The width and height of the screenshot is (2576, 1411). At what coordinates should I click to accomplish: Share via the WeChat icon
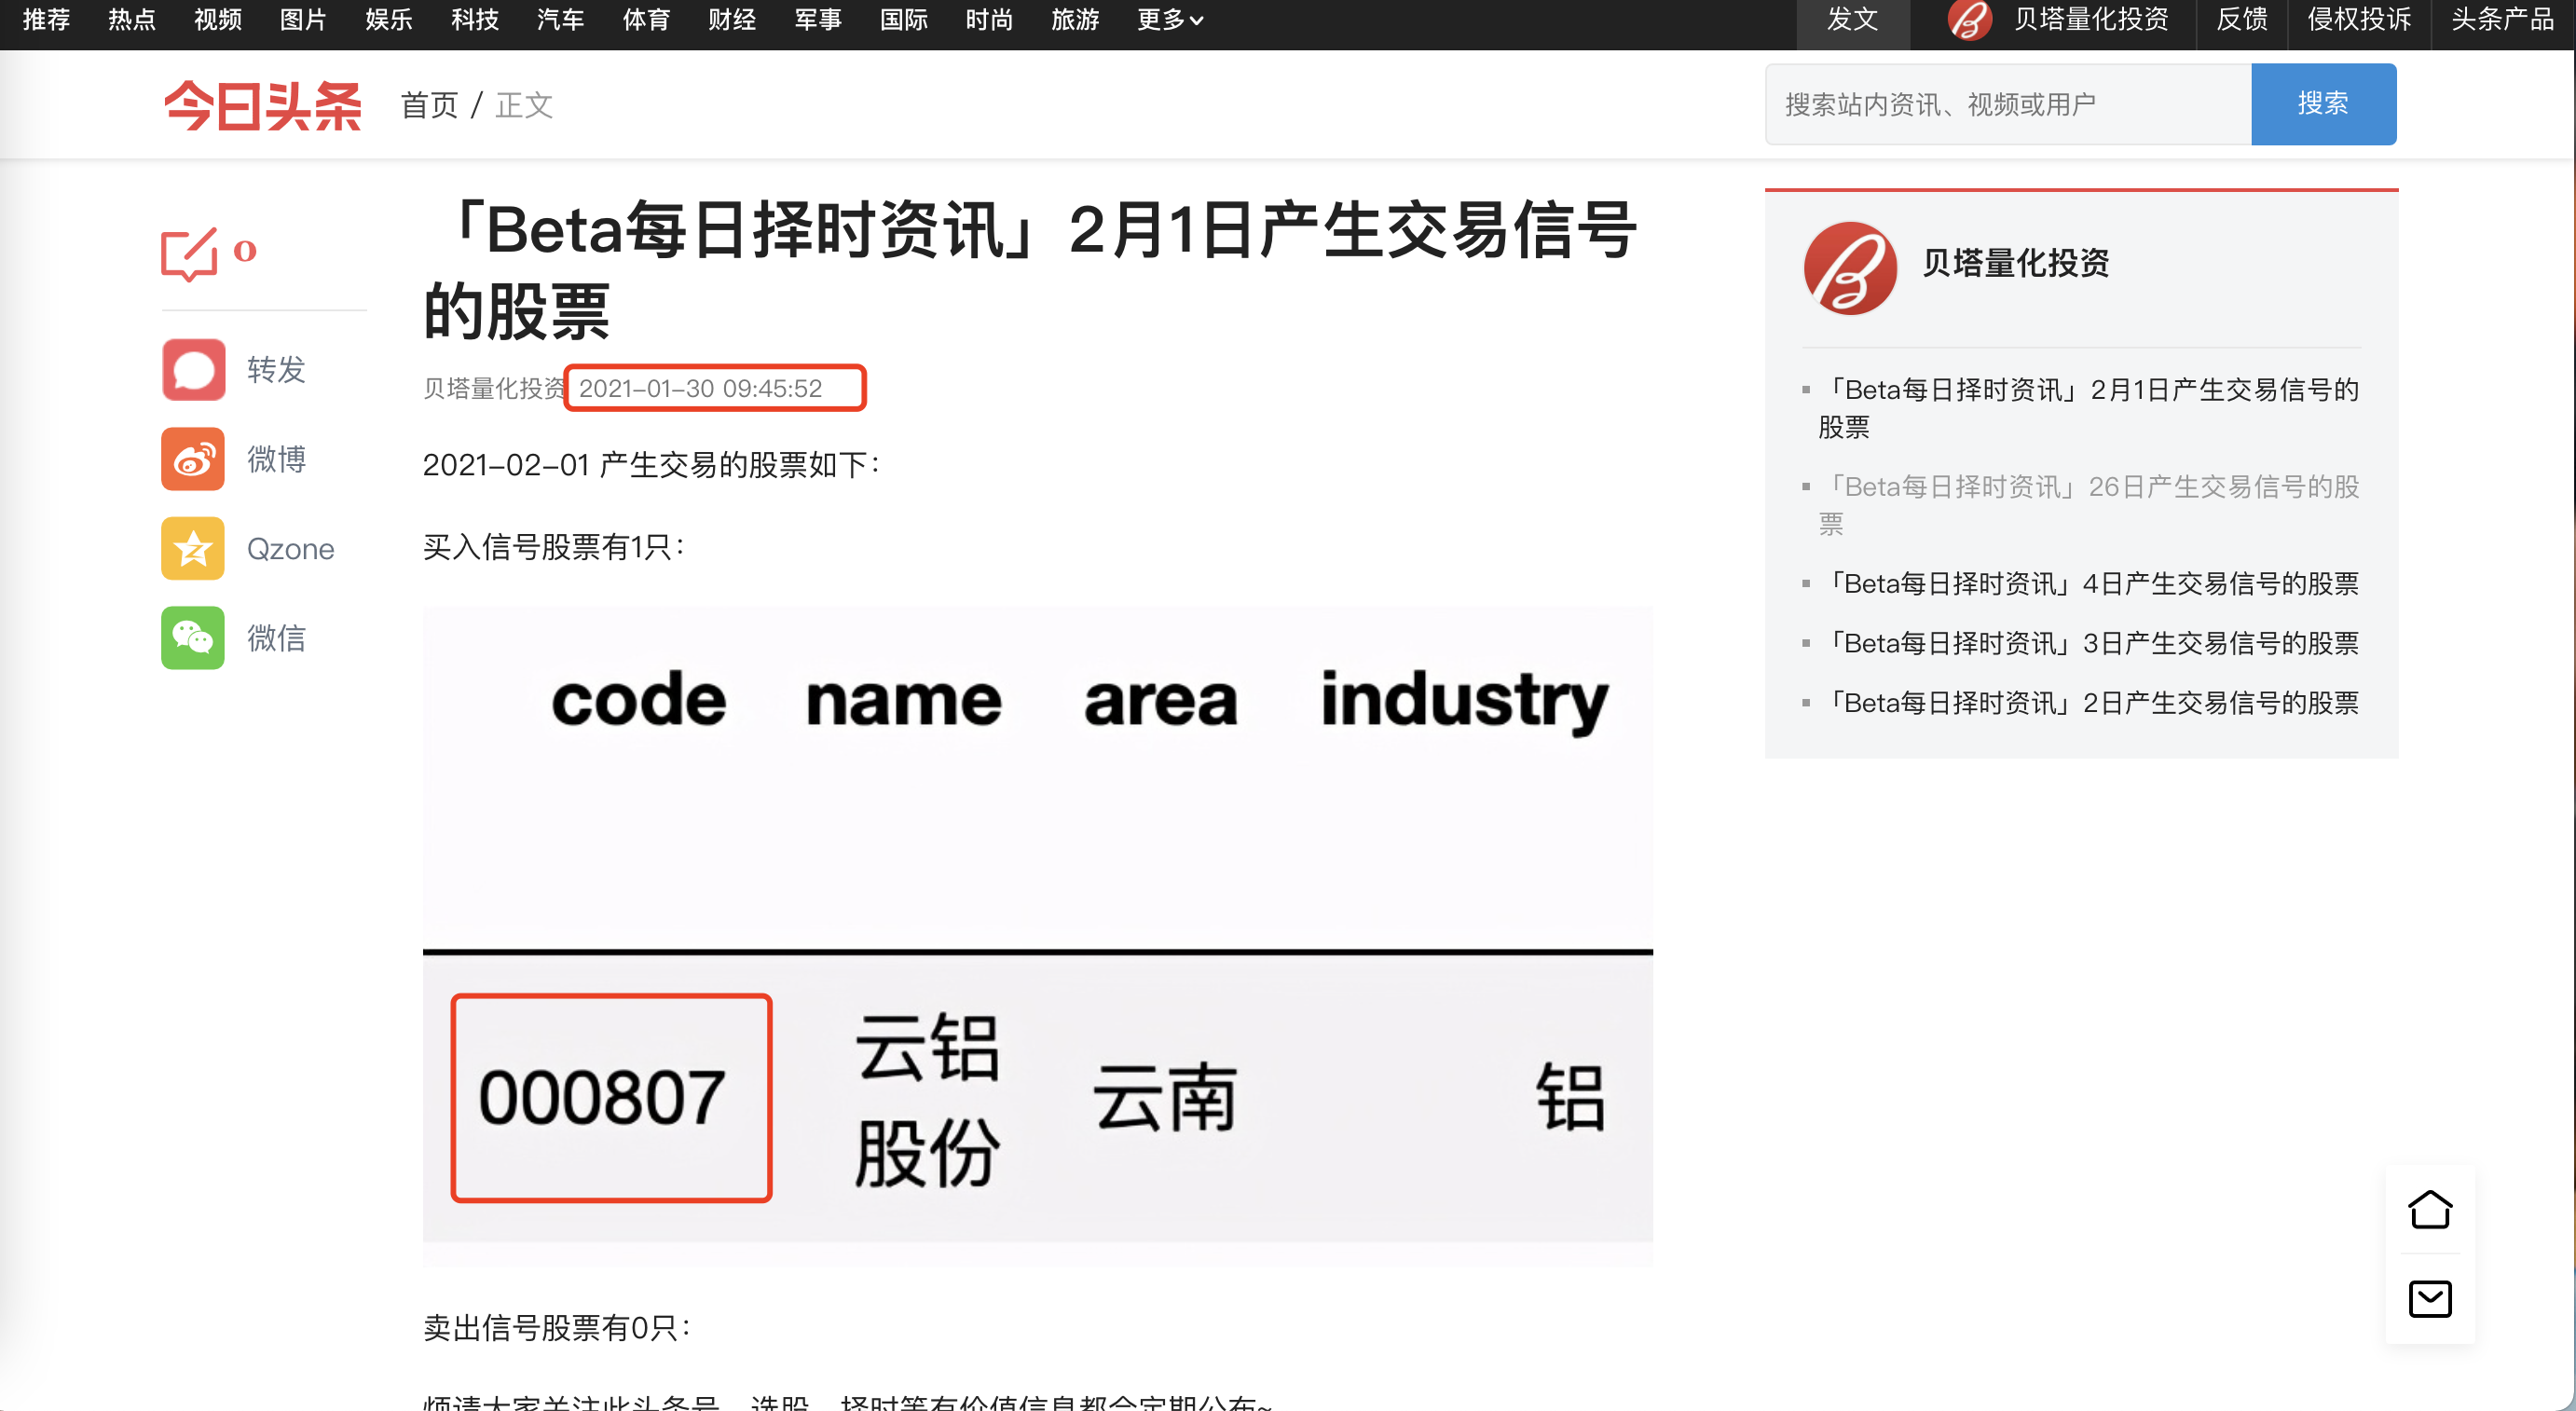click(193, 638)
